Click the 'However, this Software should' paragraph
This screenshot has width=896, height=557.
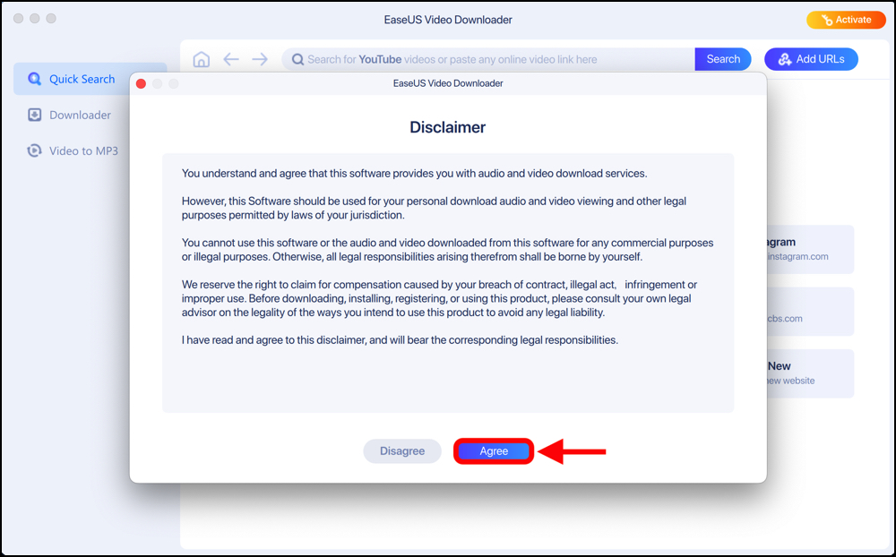click(x=435, y=209)
